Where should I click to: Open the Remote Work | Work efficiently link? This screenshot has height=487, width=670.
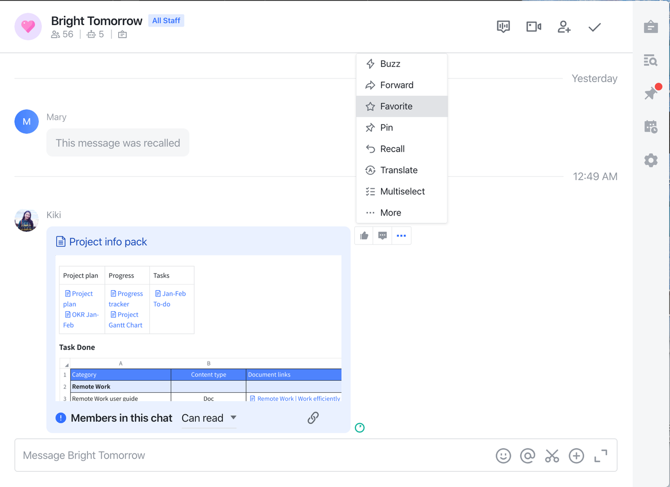coord(295,398)
